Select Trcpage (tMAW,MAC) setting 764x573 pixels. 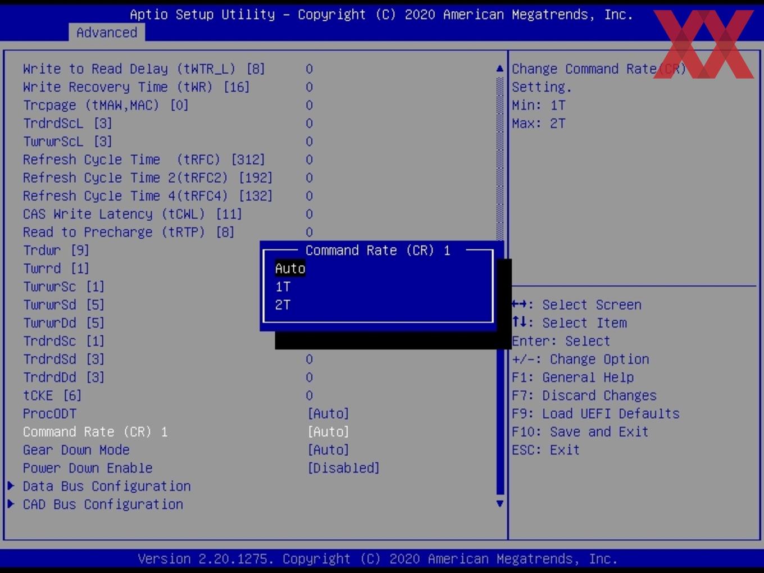click(106, 105)
